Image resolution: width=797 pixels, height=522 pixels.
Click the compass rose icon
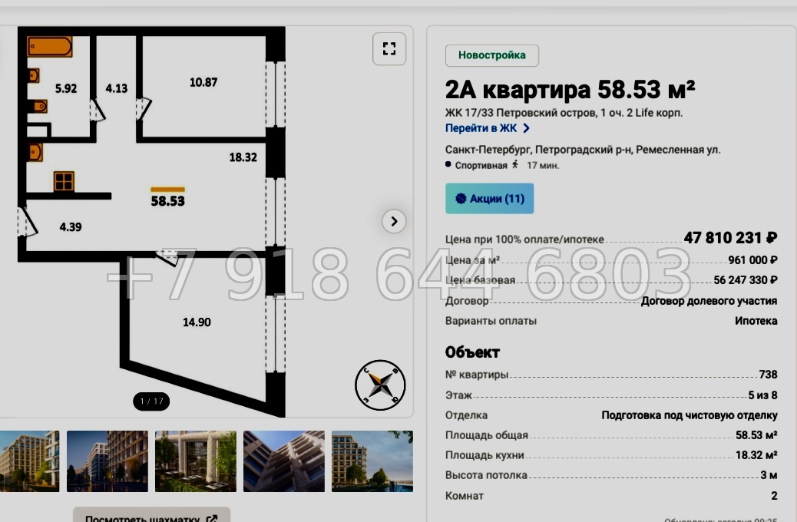click(380, 385)
